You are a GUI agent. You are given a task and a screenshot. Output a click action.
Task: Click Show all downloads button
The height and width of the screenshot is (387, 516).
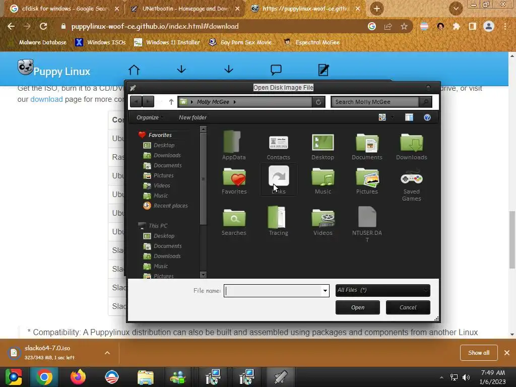[479, 353]
